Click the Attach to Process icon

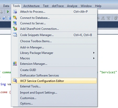15,12
